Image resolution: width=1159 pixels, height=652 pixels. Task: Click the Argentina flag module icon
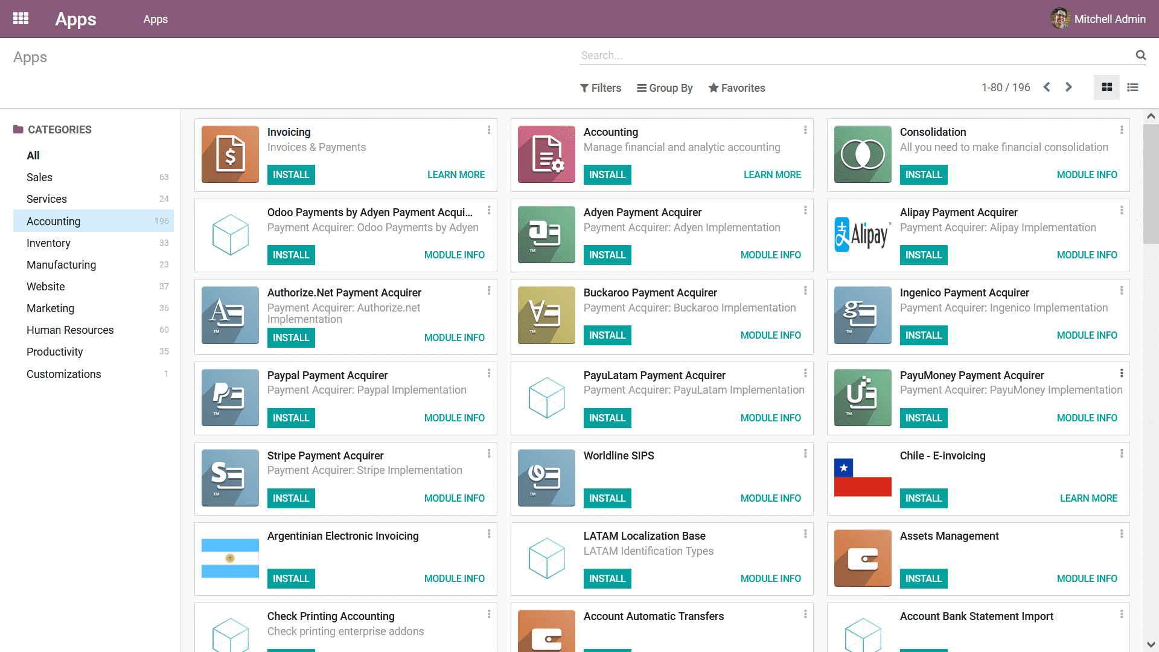point(230,558)
